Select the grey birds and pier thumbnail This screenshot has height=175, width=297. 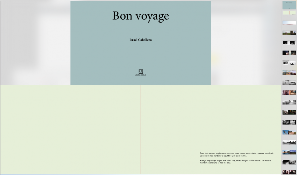[289, 83]
